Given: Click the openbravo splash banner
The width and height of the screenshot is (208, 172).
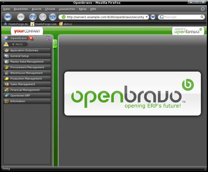Looking at the screenshot, I should pyautogui.click(x=133, y=93).
